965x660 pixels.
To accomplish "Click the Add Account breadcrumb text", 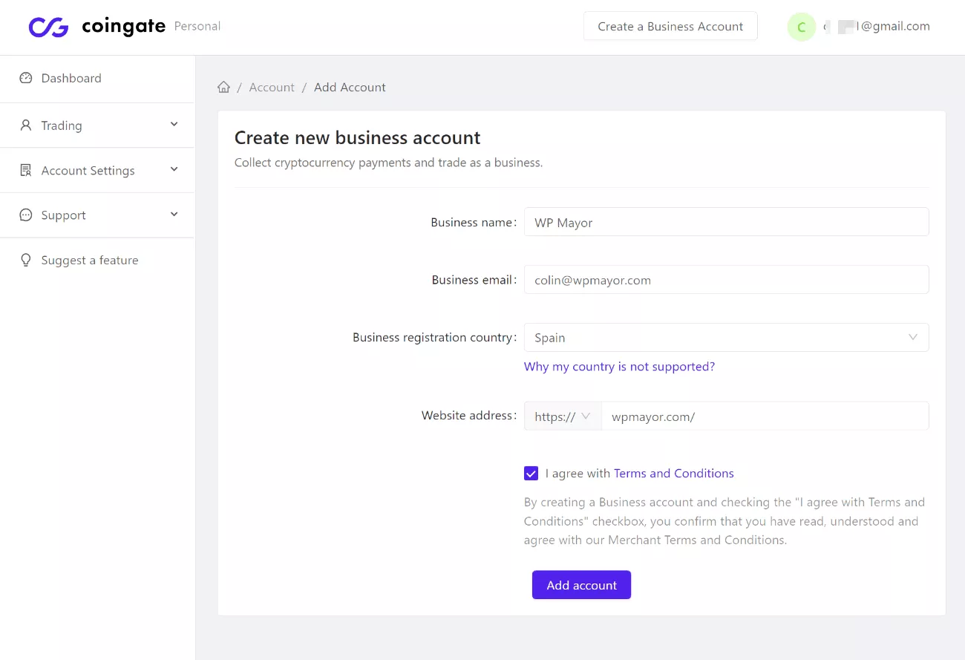I will (x=350, y=87).
